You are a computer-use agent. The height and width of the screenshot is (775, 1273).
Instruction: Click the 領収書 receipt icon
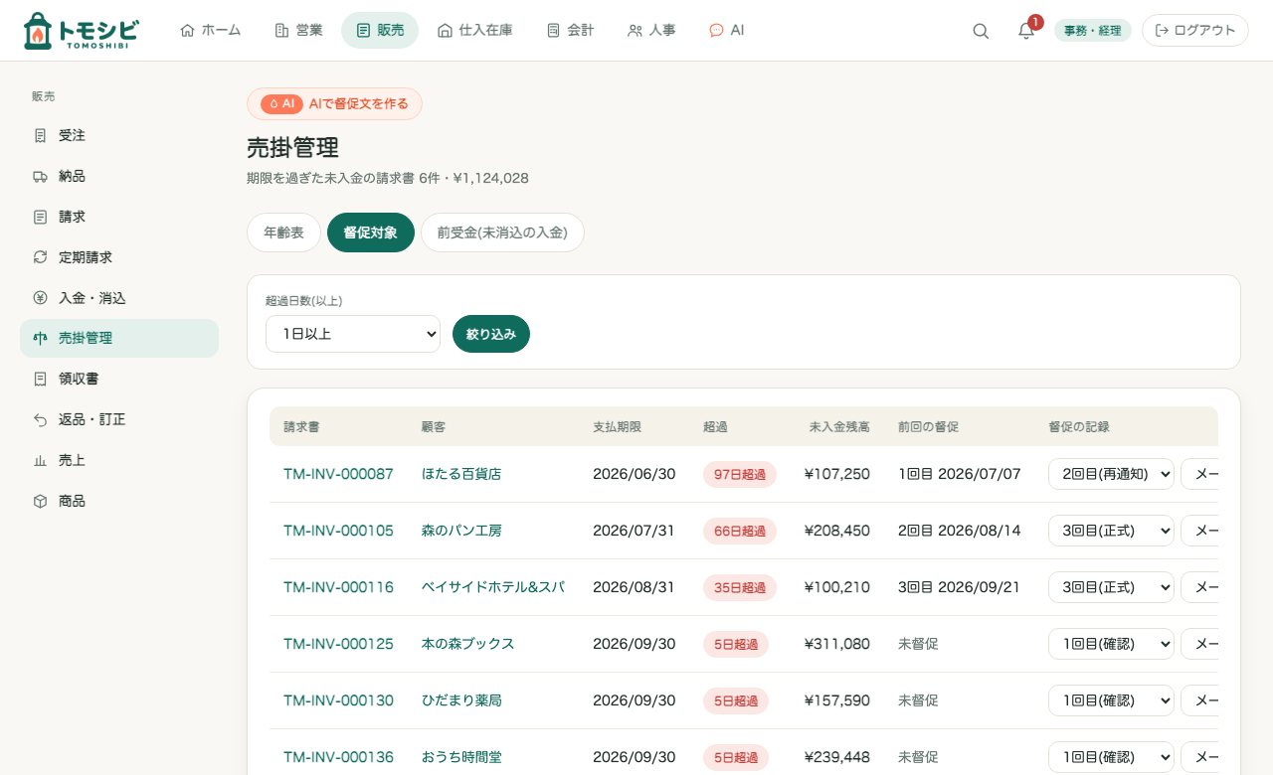point(40,379)
